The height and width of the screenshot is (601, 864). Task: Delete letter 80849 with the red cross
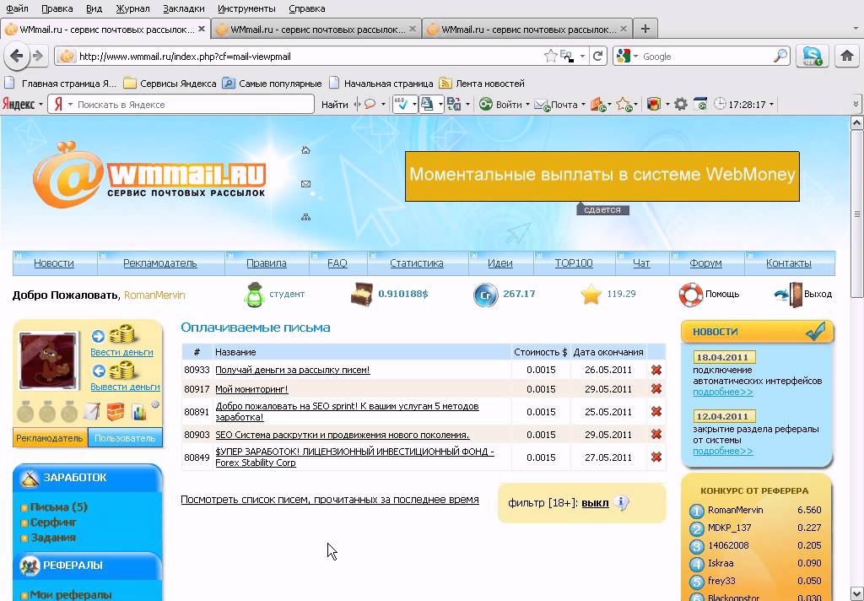click(x=656, y=458)
